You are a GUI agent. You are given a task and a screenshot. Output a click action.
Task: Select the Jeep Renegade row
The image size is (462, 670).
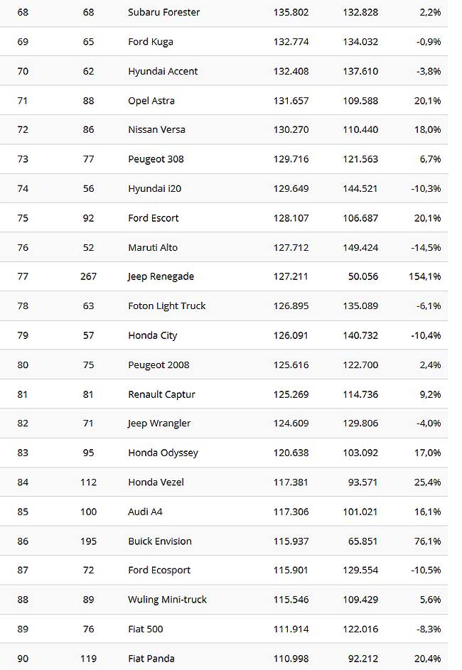[x=224, y=277]
